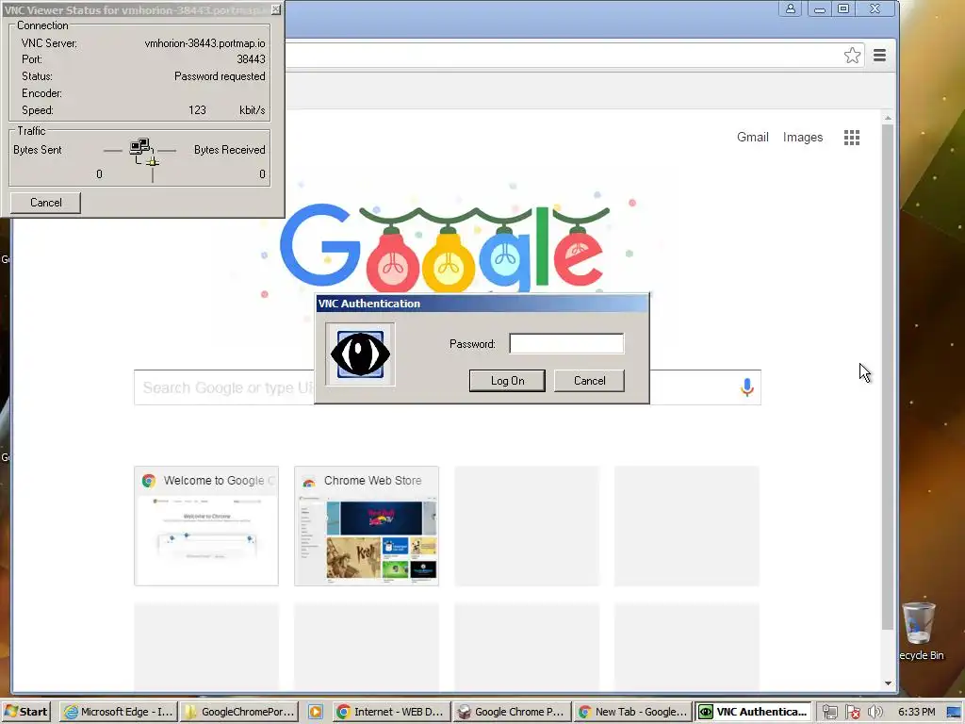Viewport: 965px width, 724px height.
Task: Open the Windows Start menu
Action: 25,712
